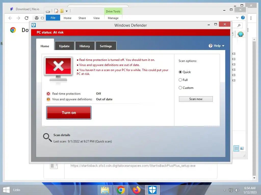Image resolution: width=261 pixels, height=195 pixels.
Task: Click the scrollbar down arrow in Chrome
Action: pos(254,178)
